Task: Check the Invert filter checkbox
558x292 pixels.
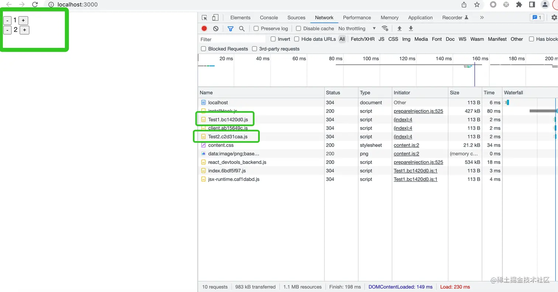Action: tap(273, 39)
